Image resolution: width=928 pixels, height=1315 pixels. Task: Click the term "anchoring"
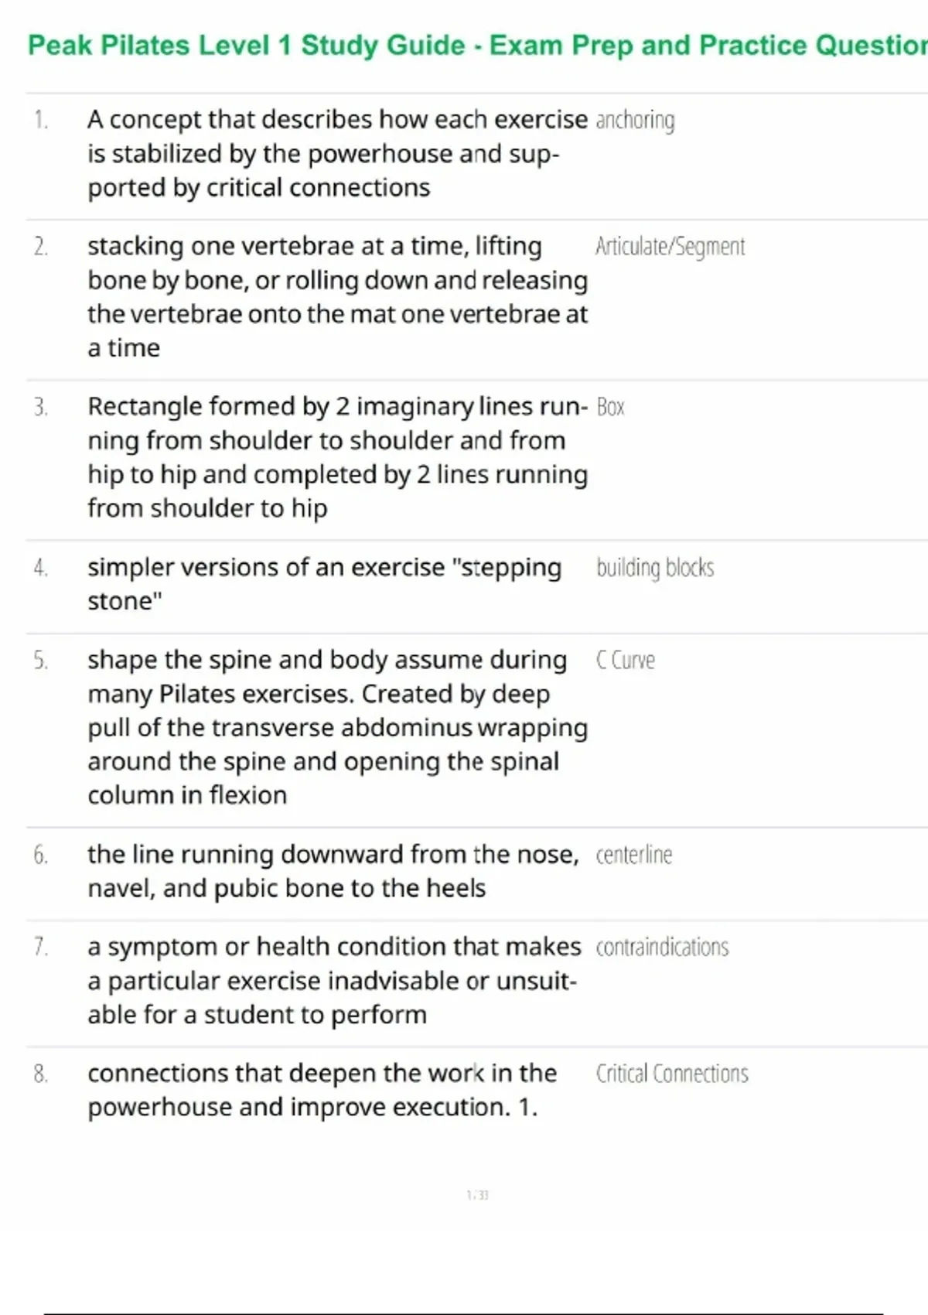(x=635, y=121)
